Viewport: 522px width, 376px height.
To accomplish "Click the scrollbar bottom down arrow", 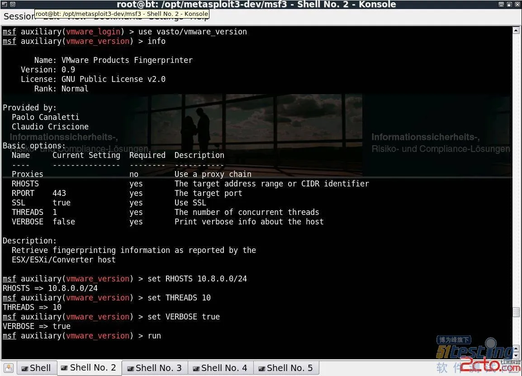I will pyautogui.click(x=516, y=356).
